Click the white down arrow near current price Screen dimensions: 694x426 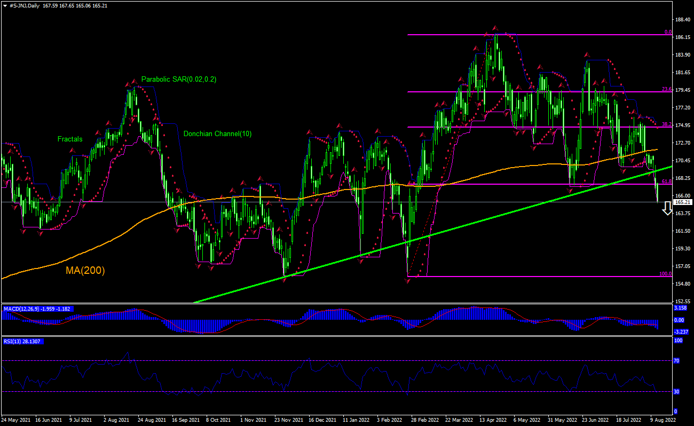pyautogui.click(x=667, y=209)
